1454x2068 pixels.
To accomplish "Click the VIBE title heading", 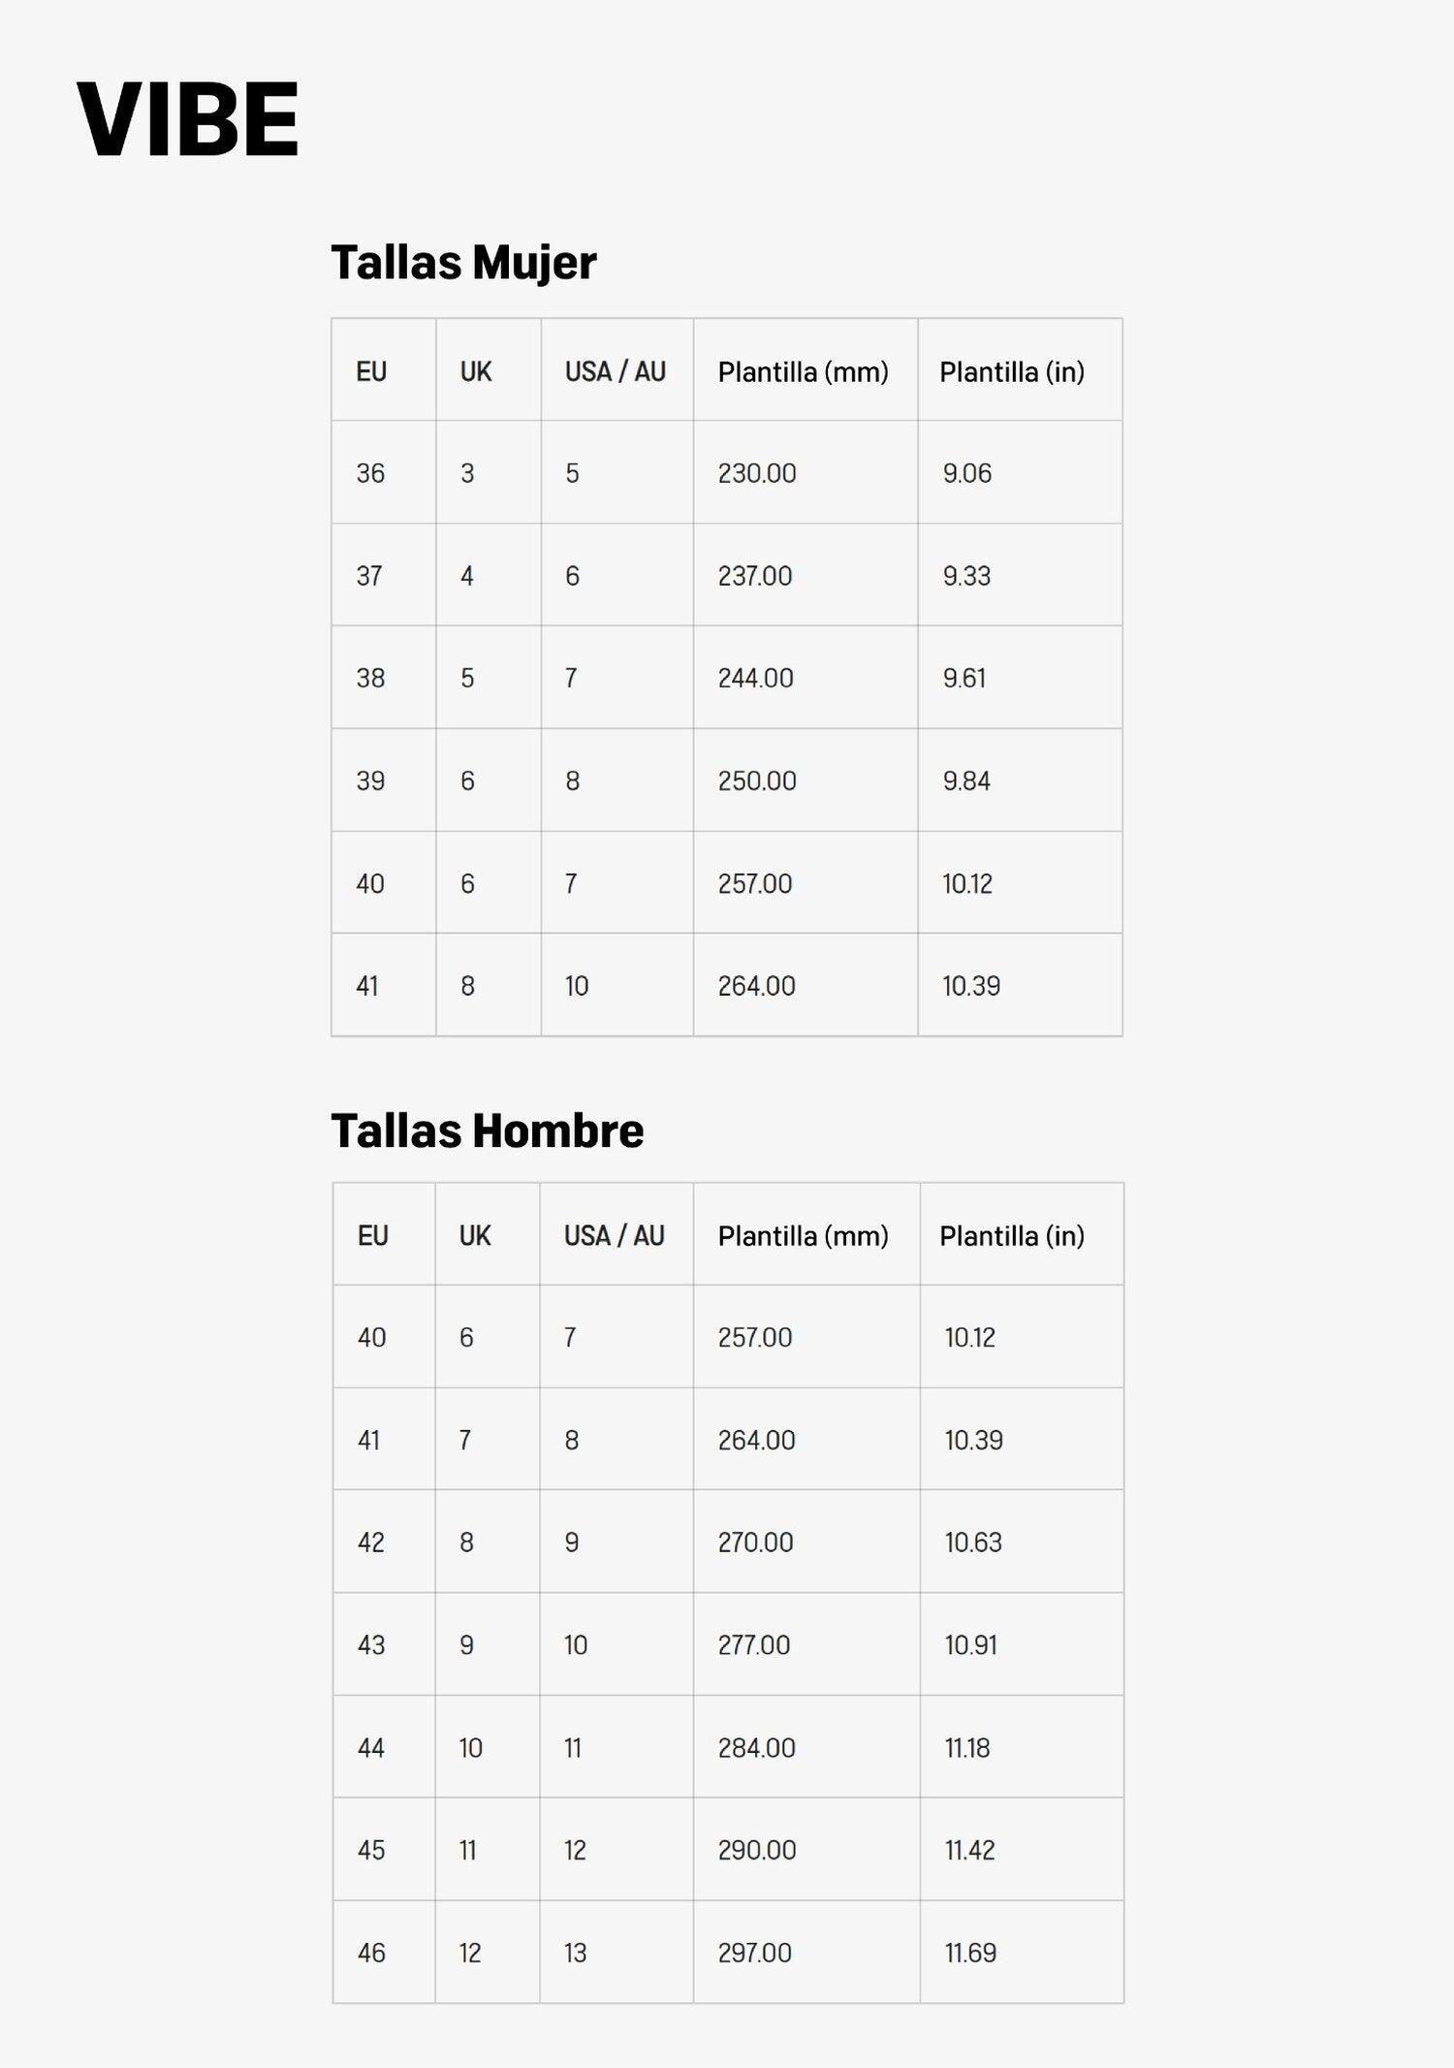I will (187, 119).
